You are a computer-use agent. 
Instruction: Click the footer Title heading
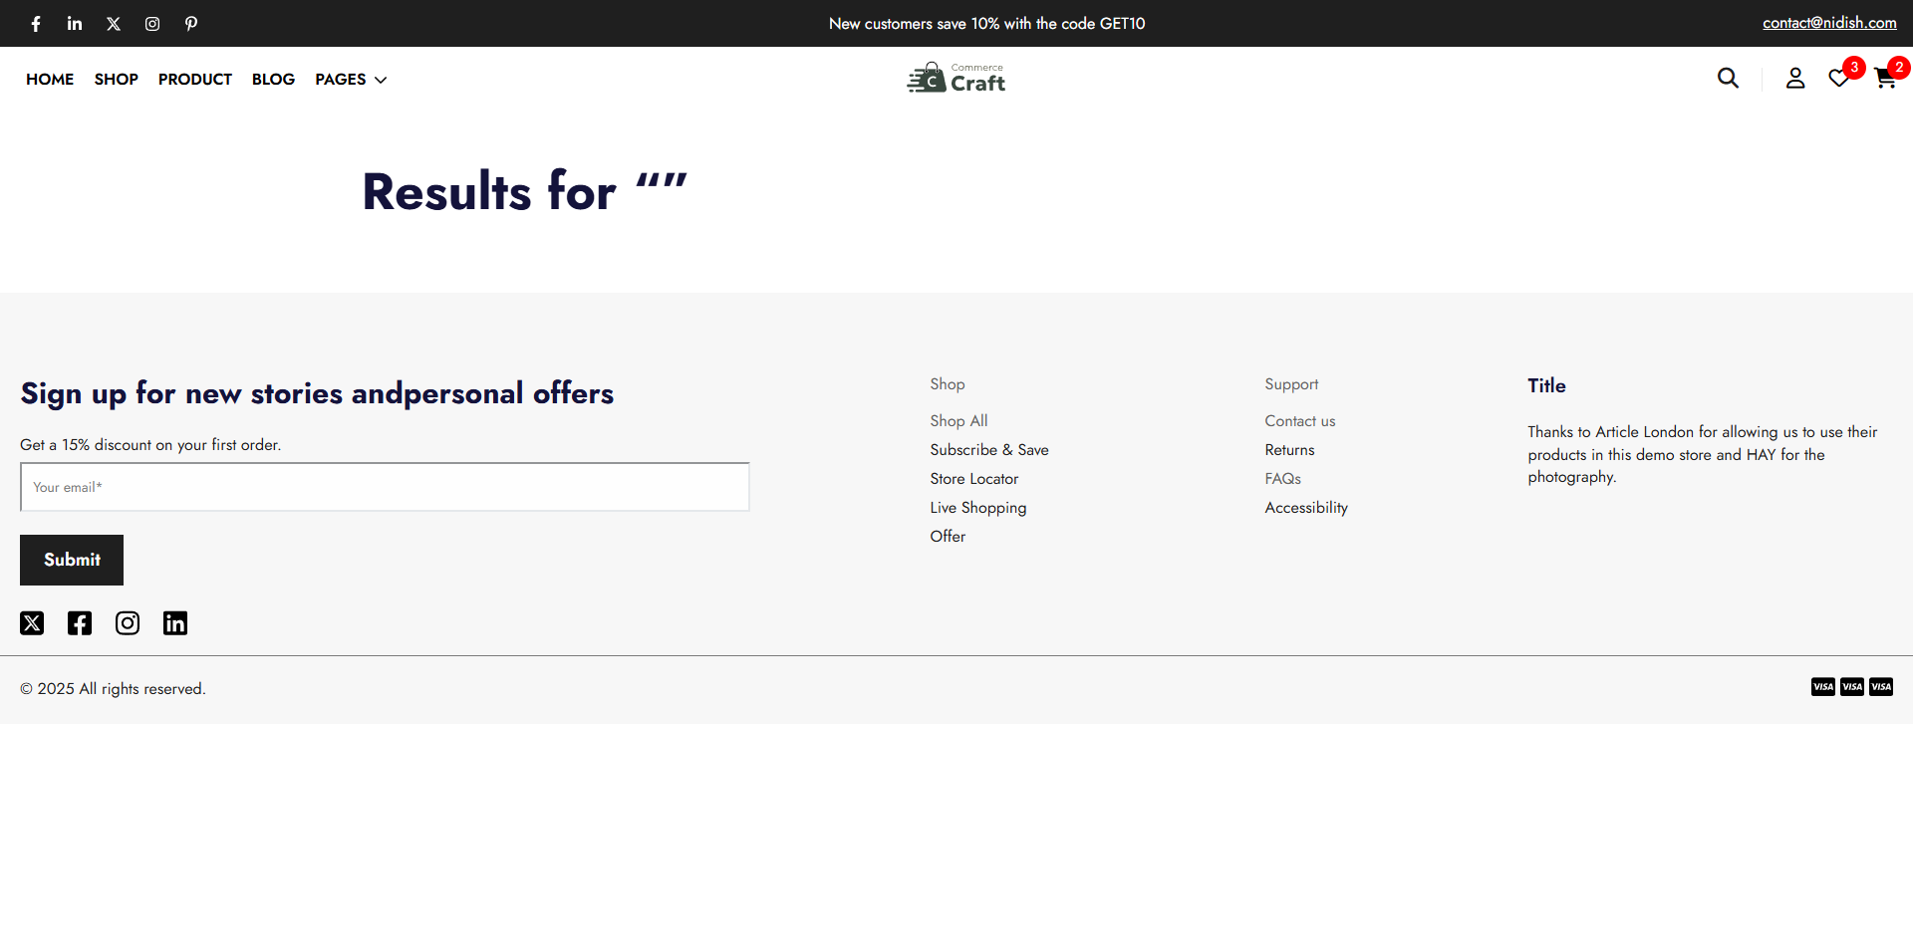(1546, 386)
